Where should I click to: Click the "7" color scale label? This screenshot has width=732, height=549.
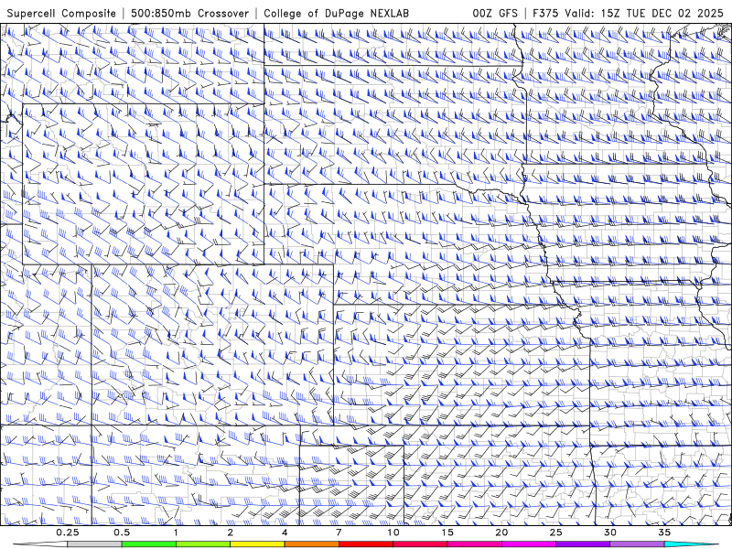pyautogui.click(x=339, y=533)
